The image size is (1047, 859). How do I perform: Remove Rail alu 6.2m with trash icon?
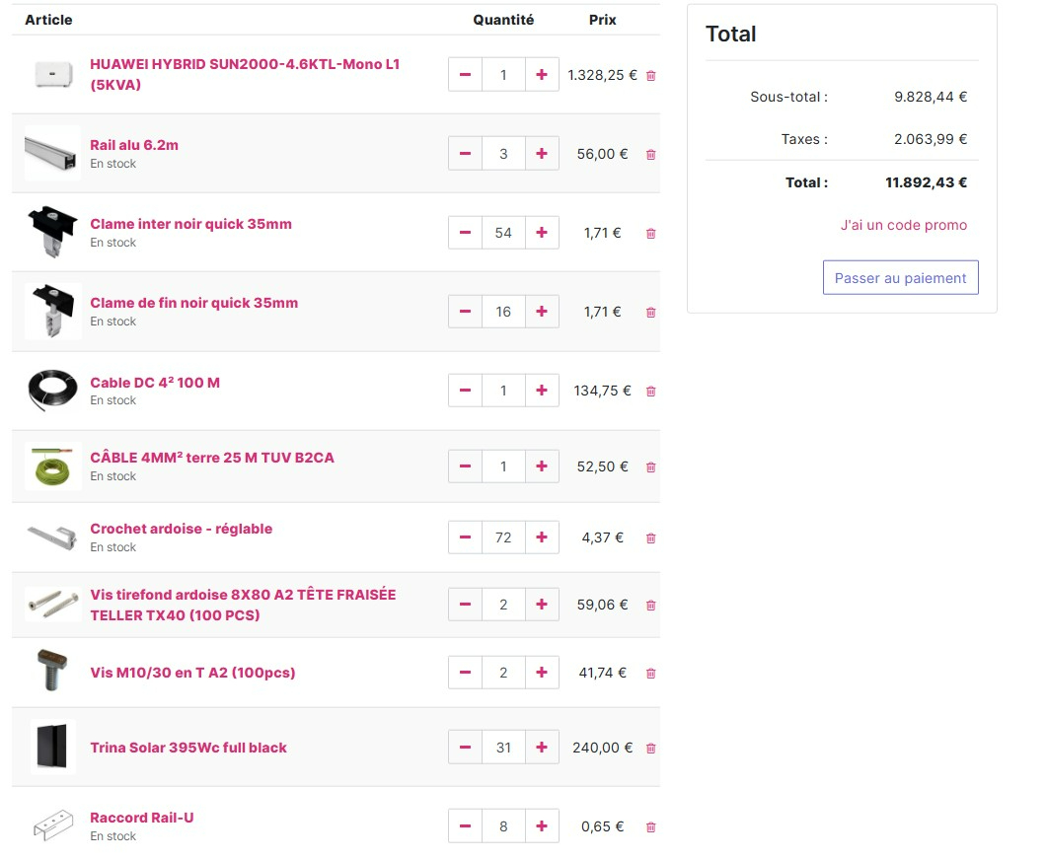click(651, 154)
